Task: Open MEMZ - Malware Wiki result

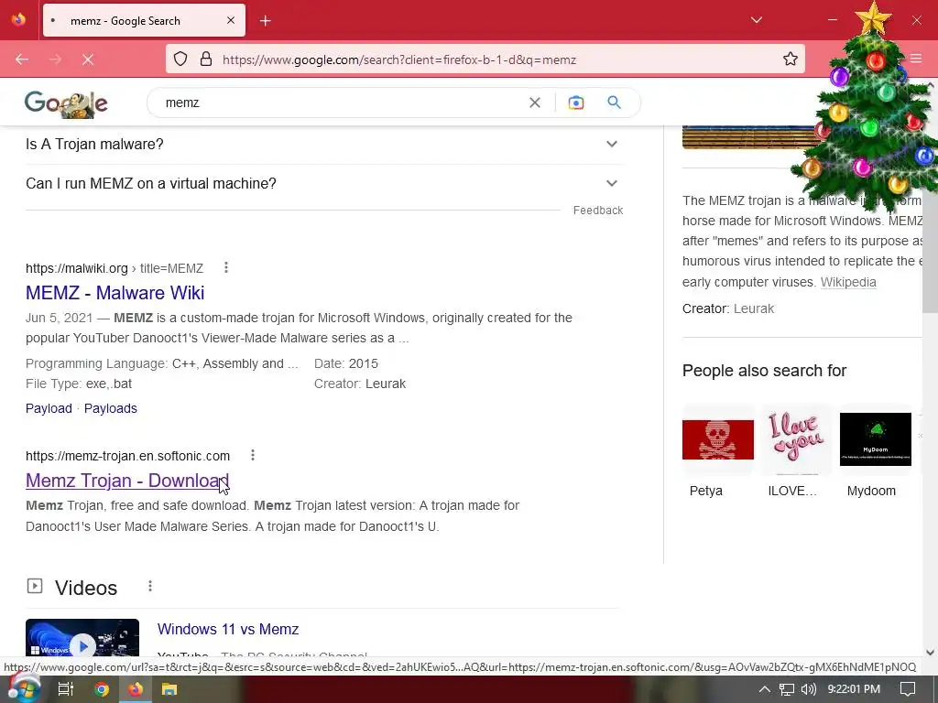Action: [x=115, y=293]
